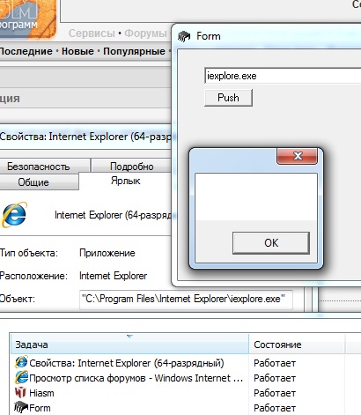
Task: Open the Популярные link
Action: click(x=134, y=51)
